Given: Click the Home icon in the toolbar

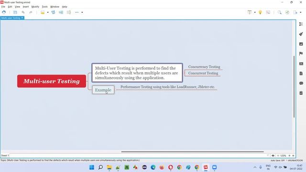Looking at the screenshot, I should click(4, 12).
